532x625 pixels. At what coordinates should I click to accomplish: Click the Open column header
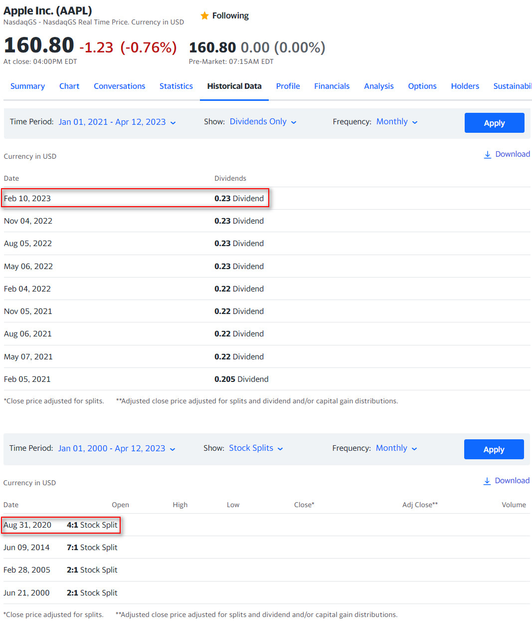121,505
